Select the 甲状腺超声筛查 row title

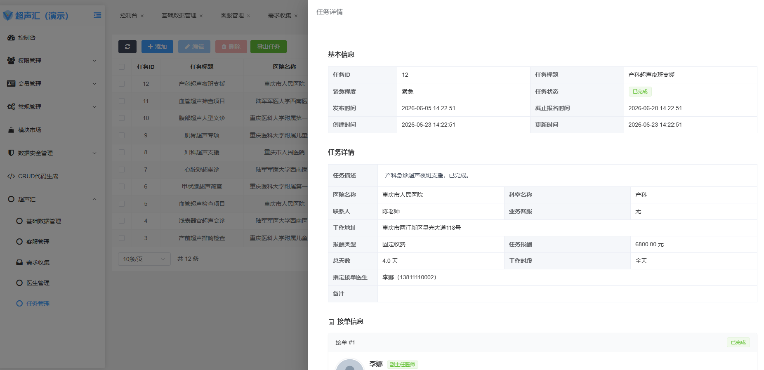202,186
